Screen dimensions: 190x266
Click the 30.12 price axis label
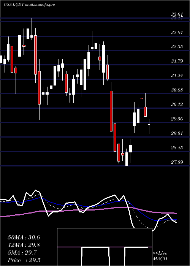177,104
